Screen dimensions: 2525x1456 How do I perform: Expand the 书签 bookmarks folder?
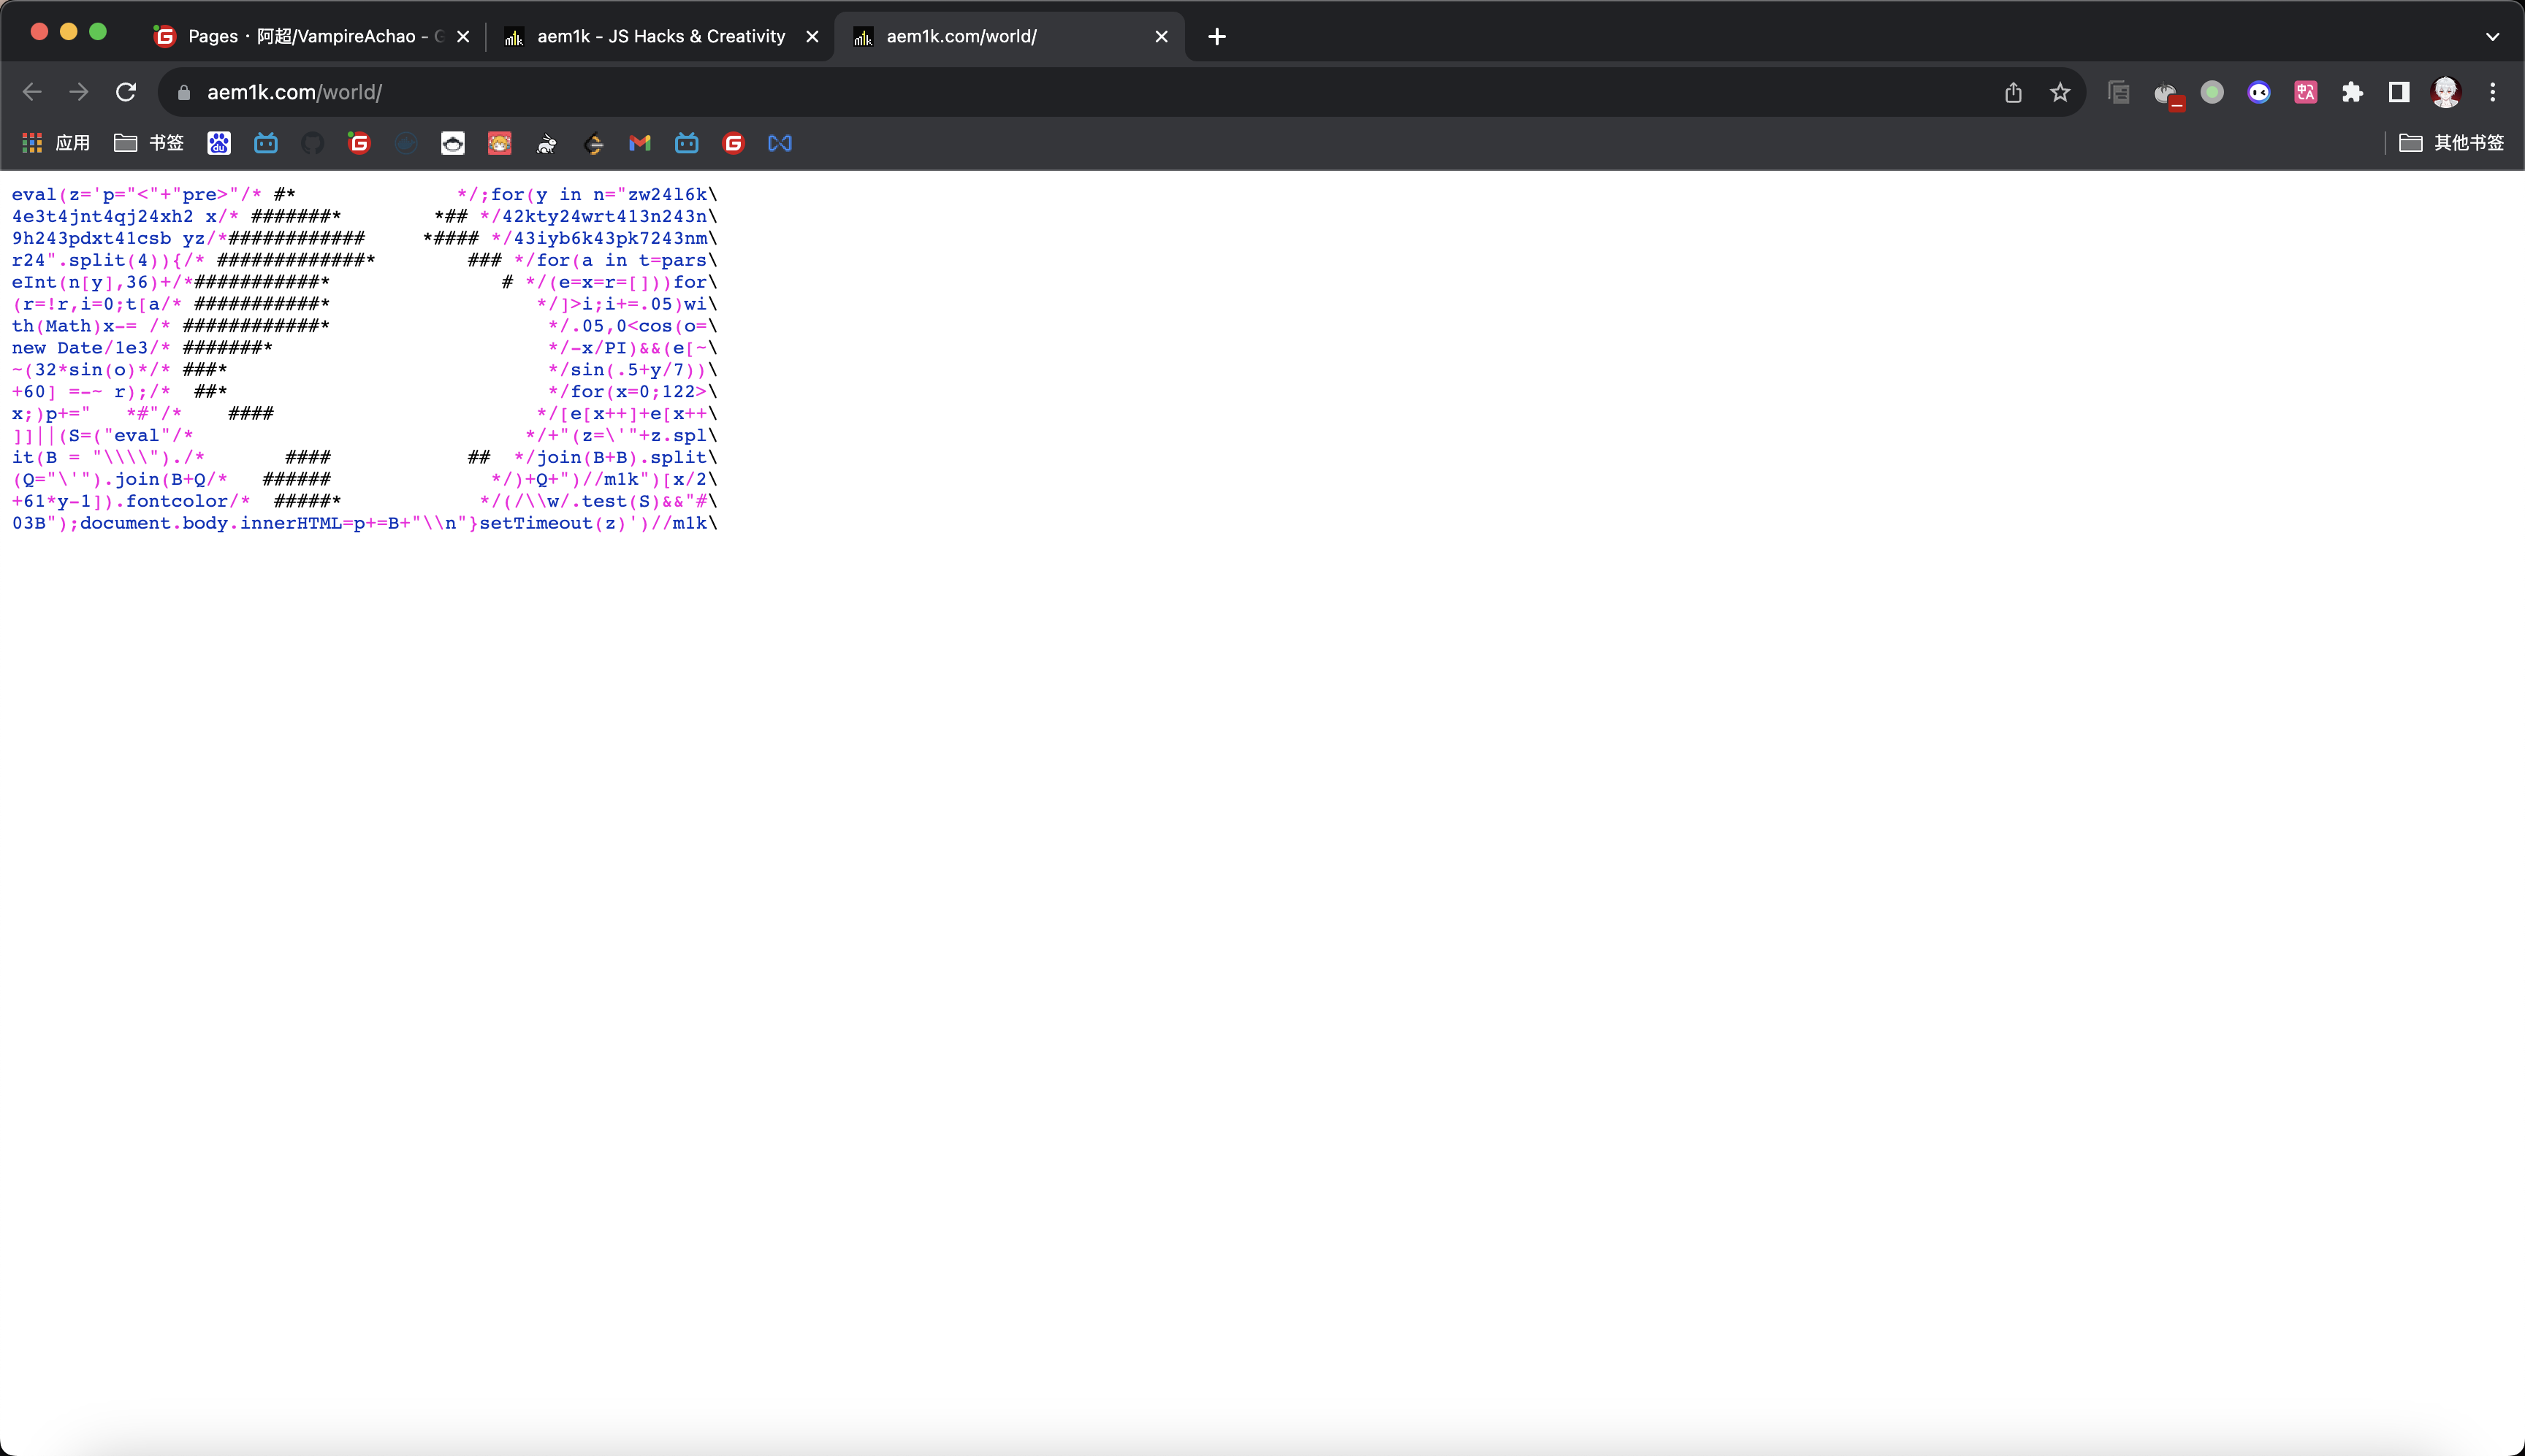(x=149, y=143)
